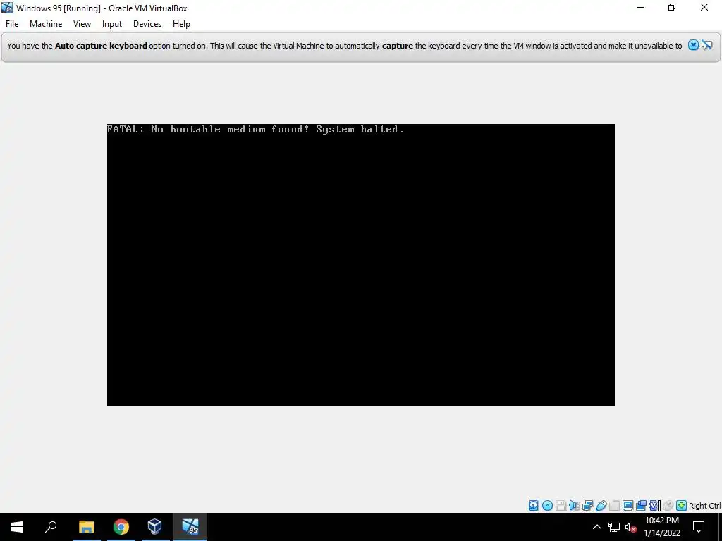Restore down the VirtualBox window

coord(672,7)
